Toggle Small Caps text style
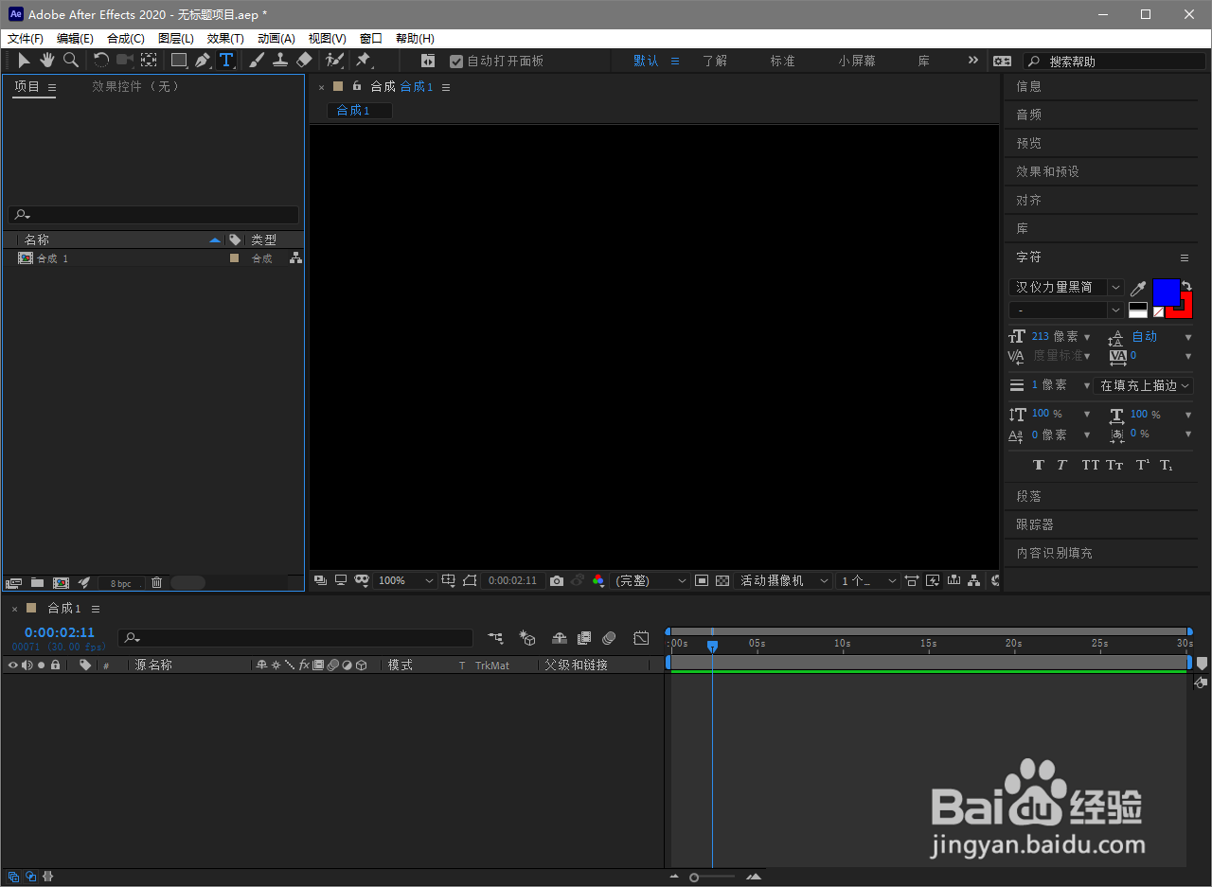 [1115, 465]
